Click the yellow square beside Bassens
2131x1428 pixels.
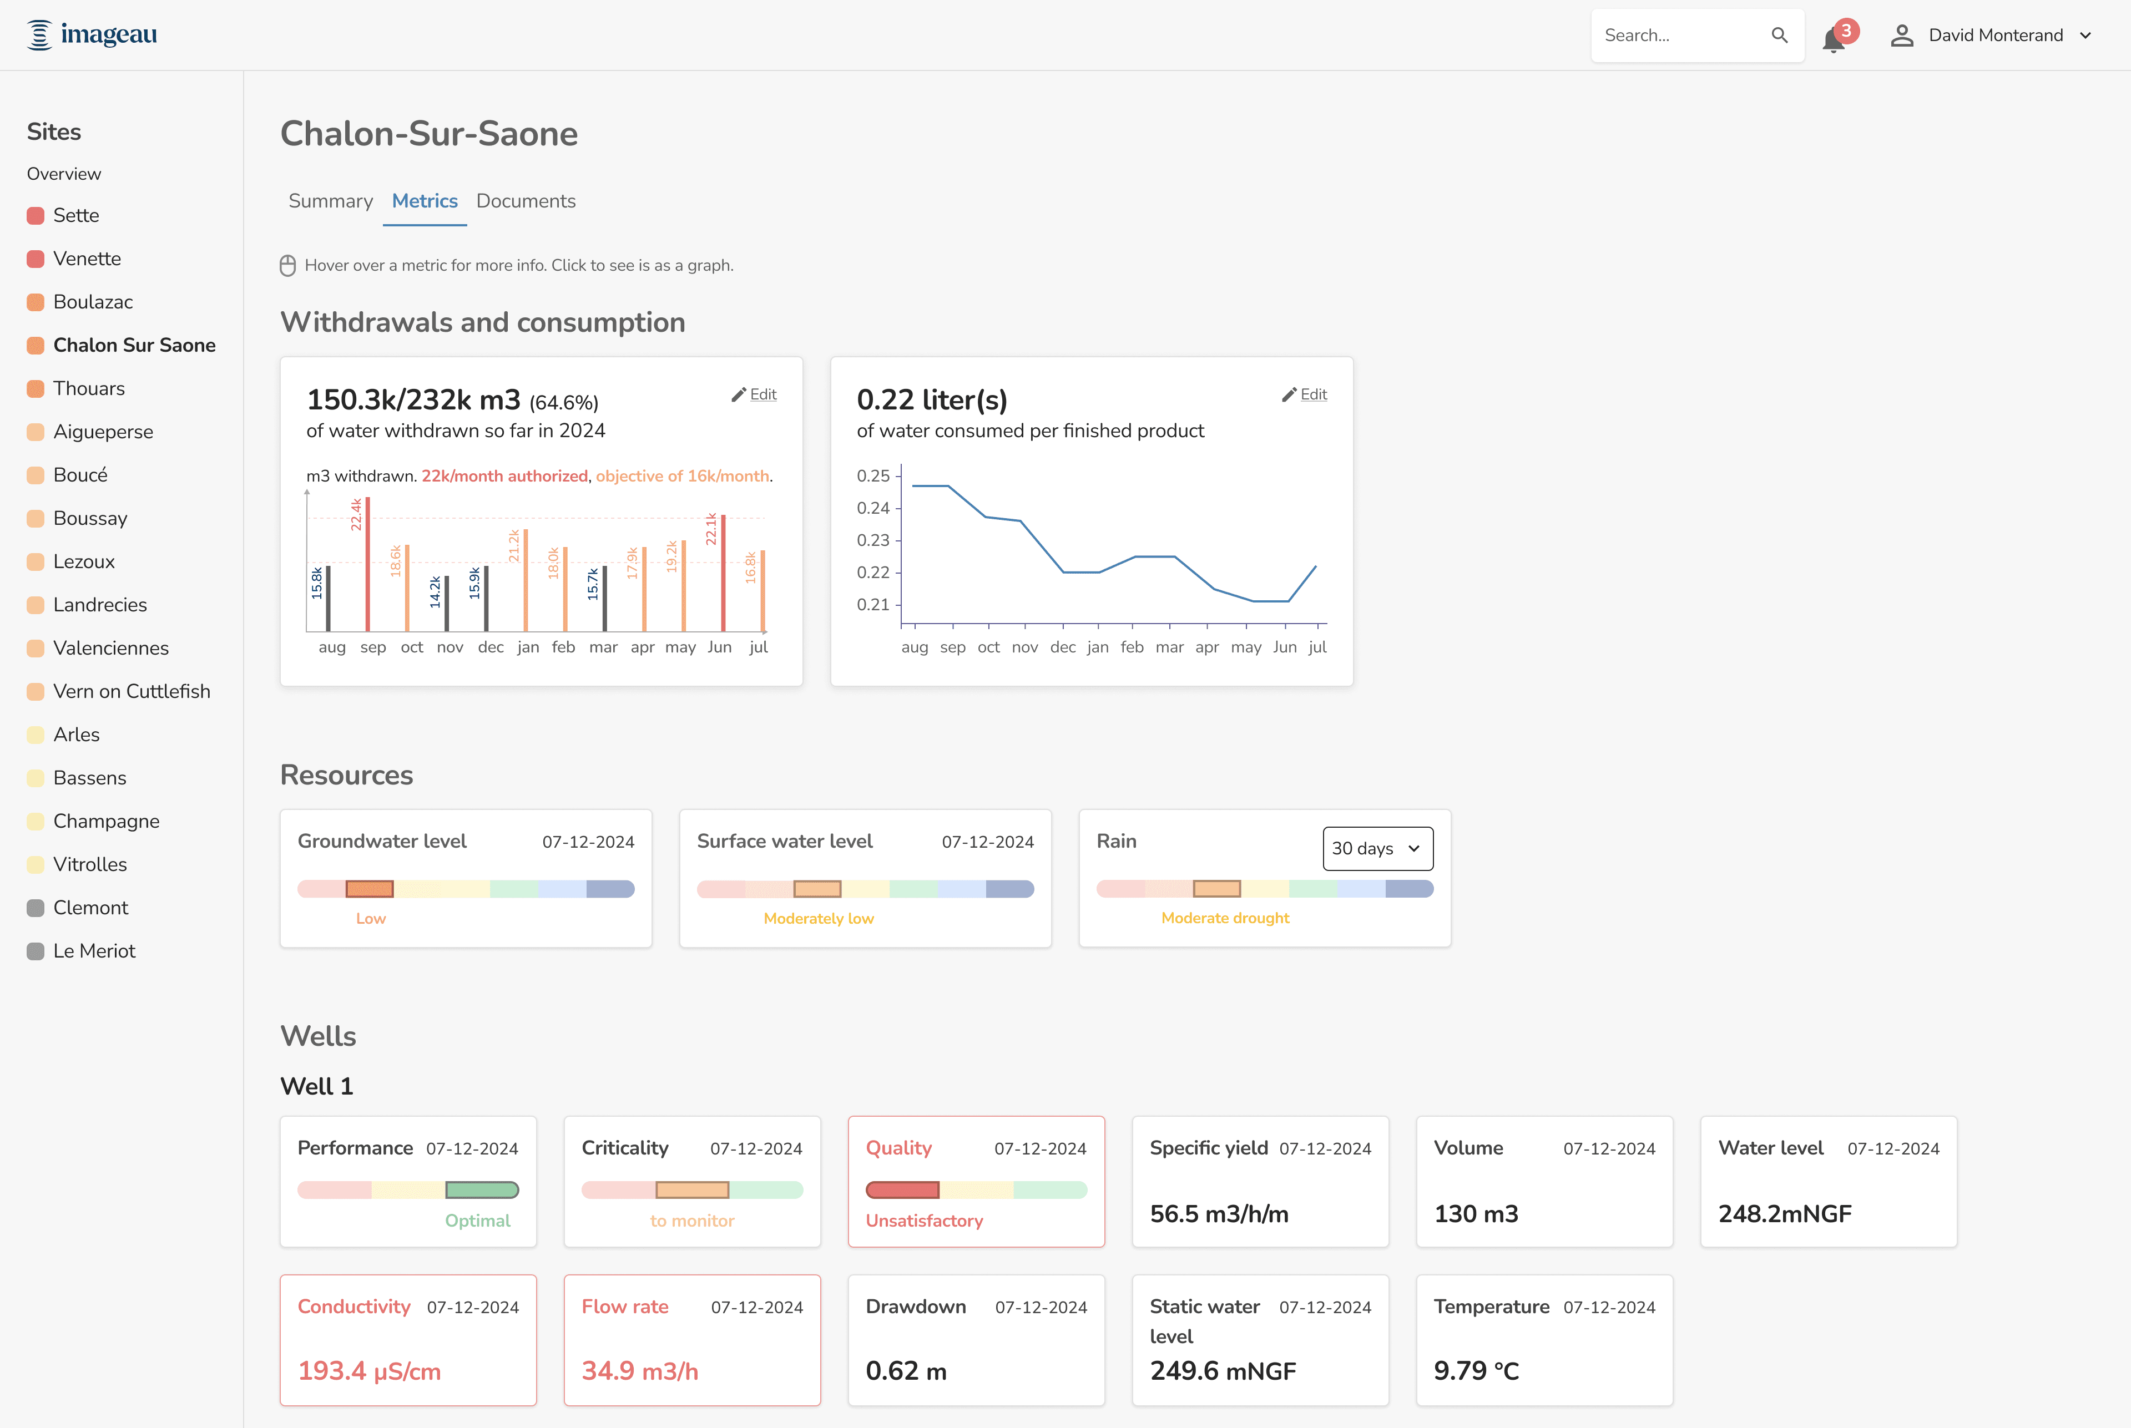pos(36,778)
